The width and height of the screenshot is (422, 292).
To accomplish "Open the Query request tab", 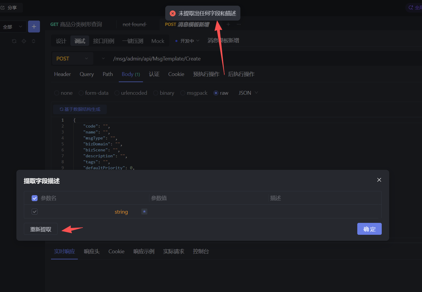I will [x=87, y=74].
